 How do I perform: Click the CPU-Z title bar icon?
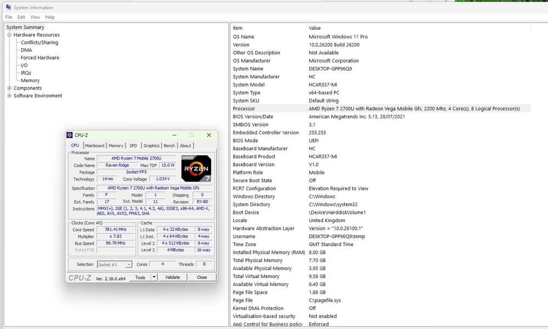[70, 135]
